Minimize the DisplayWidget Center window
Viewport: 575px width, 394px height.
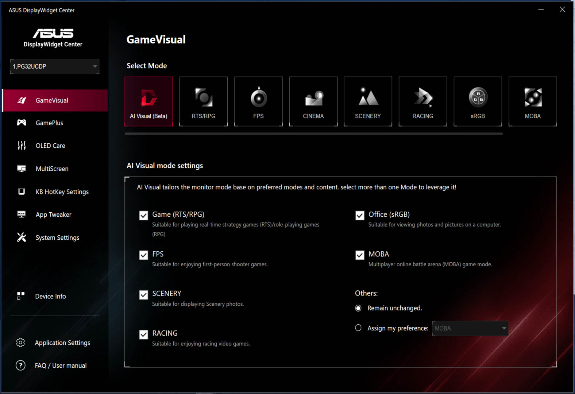tap(541, 9)
